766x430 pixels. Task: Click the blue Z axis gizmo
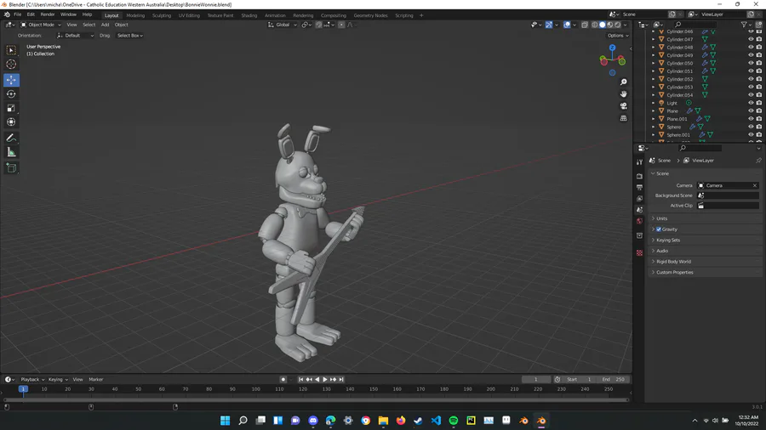coord(612,48)
